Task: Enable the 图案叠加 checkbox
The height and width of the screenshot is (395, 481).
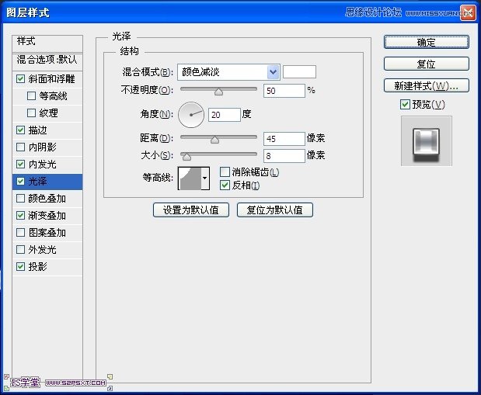Action: click(20, 233)
